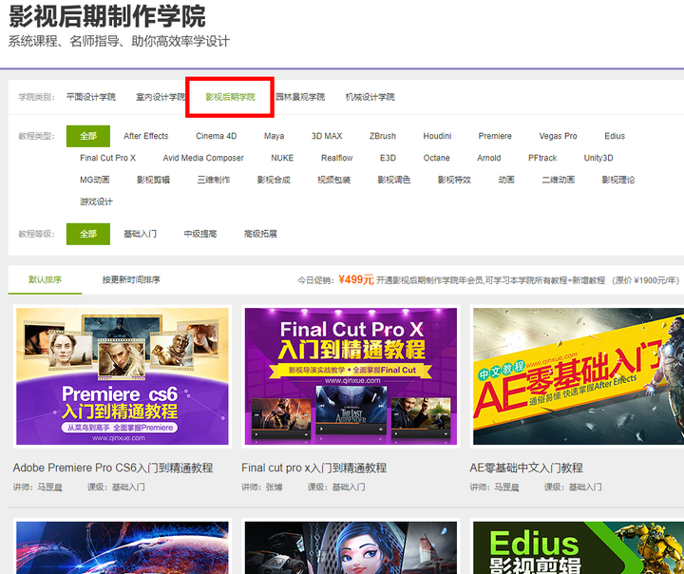Screen dimensions: 684x574
Task: Filter tutorials by 游戏设计
Action: coord(96,201)
